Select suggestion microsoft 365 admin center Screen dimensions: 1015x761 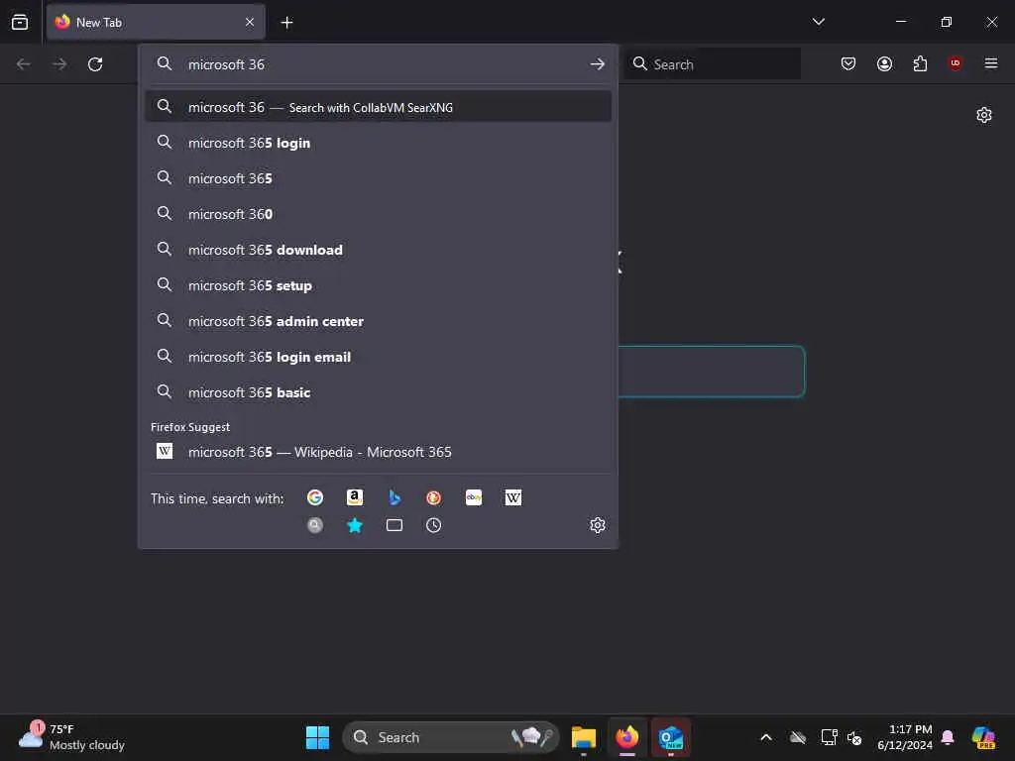(379, 321)
